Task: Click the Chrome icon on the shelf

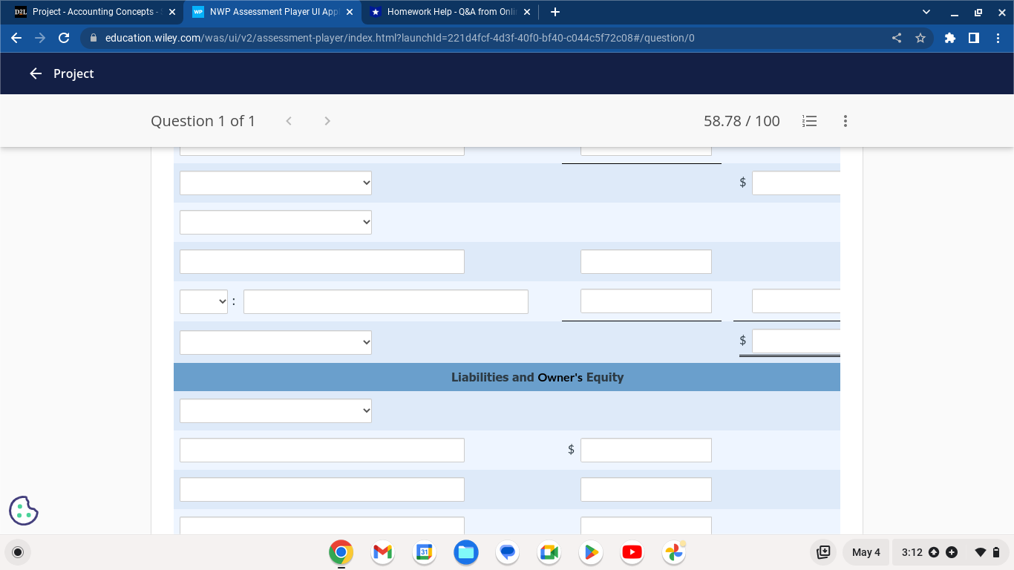Action: [x=341, y=552]
